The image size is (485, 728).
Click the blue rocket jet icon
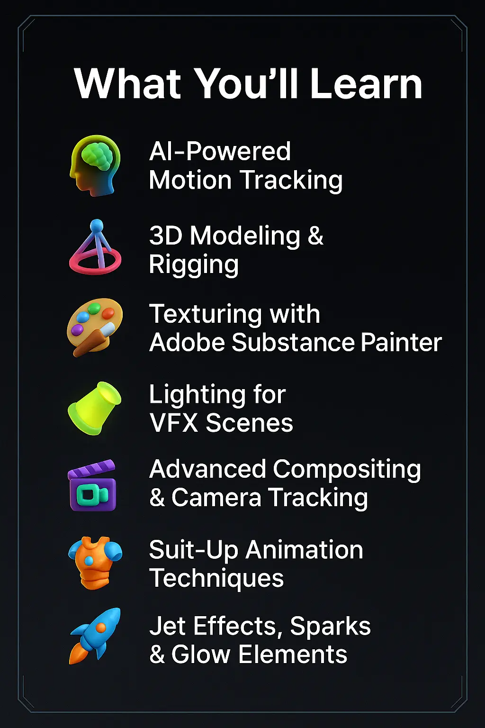click(x=95, y=636)
